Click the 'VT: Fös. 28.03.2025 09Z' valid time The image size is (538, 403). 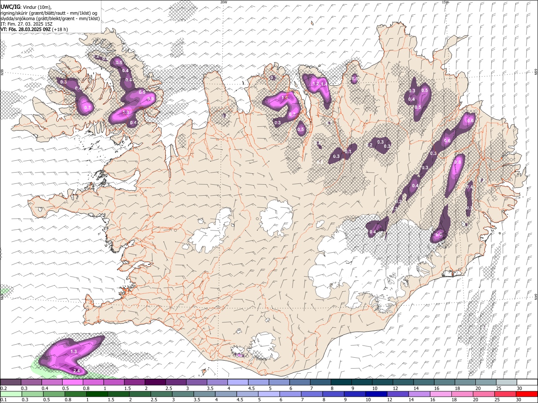click(x=26, y=29)
